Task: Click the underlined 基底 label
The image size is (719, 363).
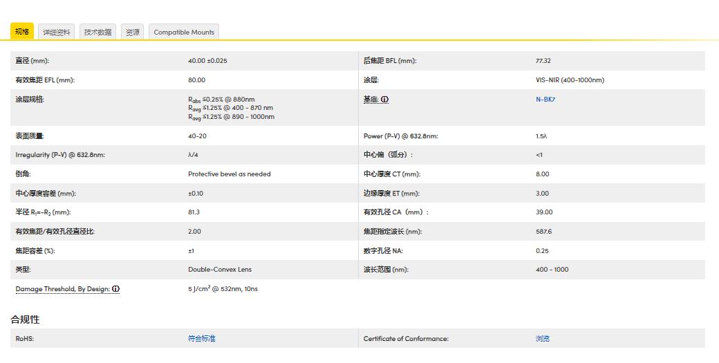Action: click(371, 100)
